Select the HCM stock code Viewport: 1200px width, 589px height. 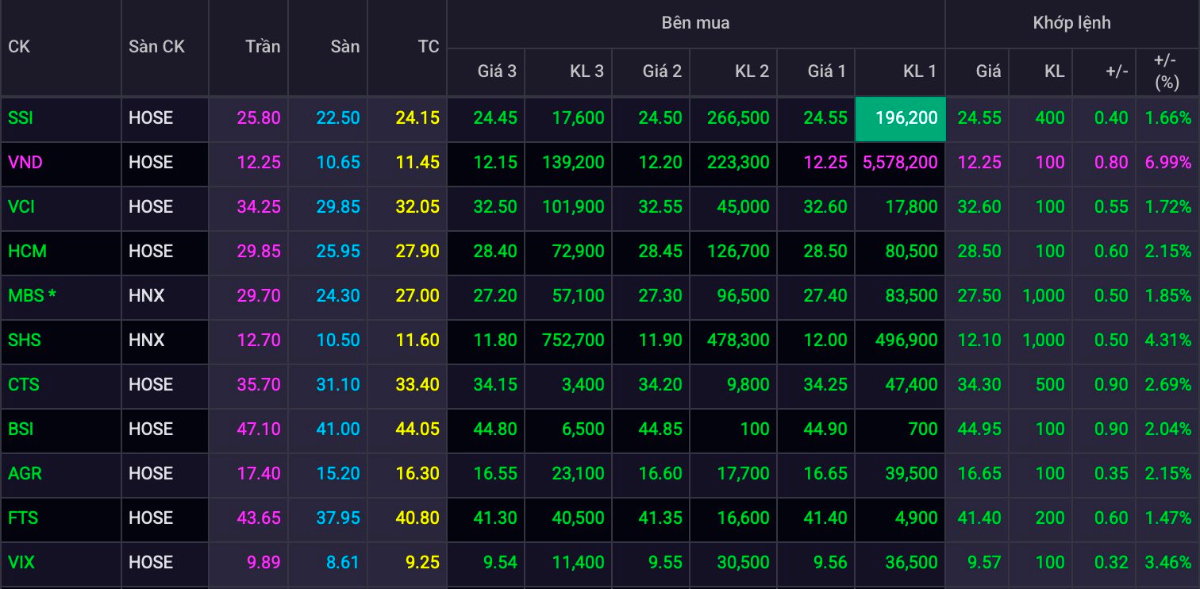(27, 252)
